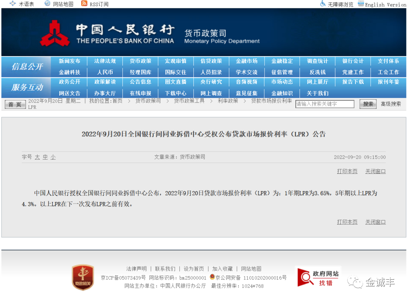This screenshot has width=408, height=300.
Task: Click the article timestamp 2022-09-20 09:15:00
Action: [360, 157]
